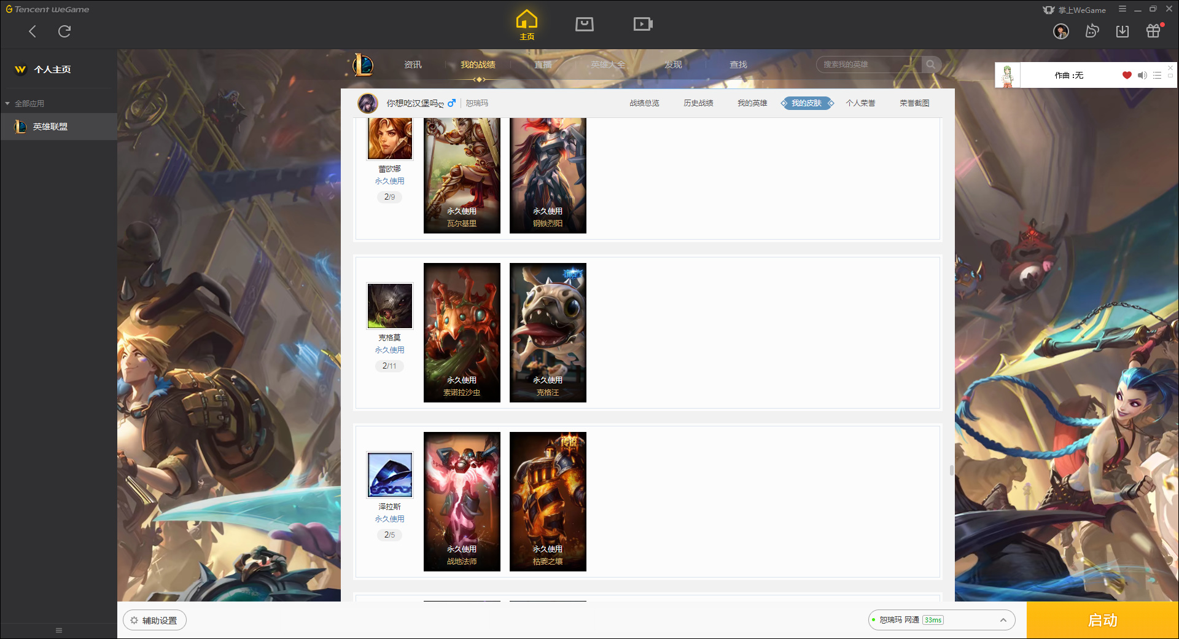The height and width of the screenshot is (639, 1179).
Task: Mute the music widget speaker icon
Action: coord(1142,76)
